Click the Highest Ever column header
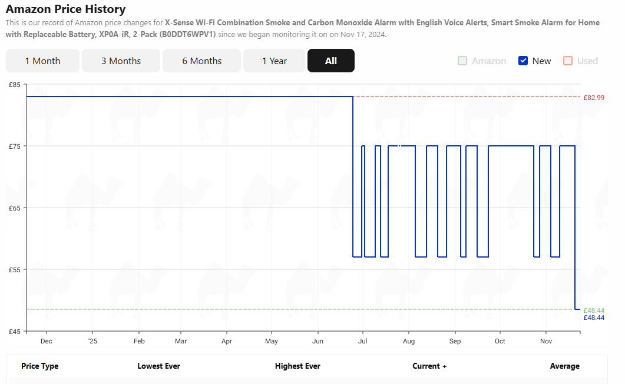Image resolution: width=625 pixels, height=384 pixels. (x=297, y=366)
